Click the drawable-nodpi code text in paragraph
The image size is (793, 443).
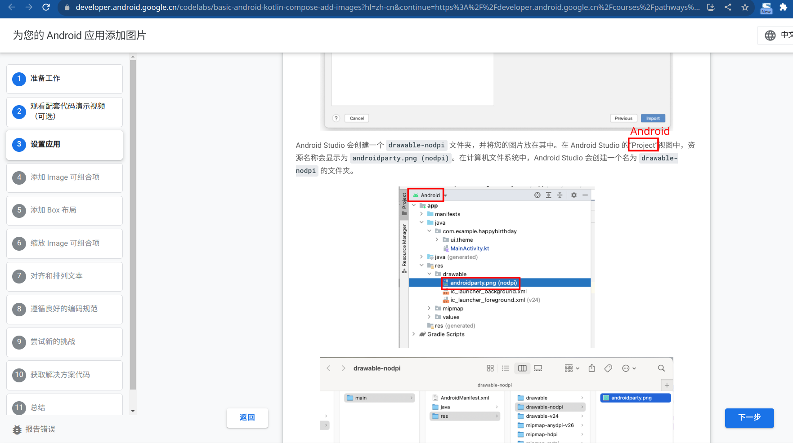pos(417,145)
